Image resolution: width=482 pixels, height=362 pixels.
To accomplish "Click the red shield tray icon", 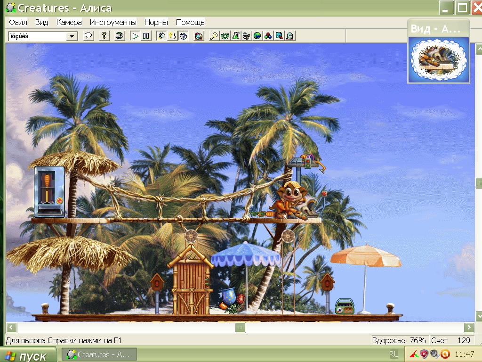I will click(x=424, y=354).
